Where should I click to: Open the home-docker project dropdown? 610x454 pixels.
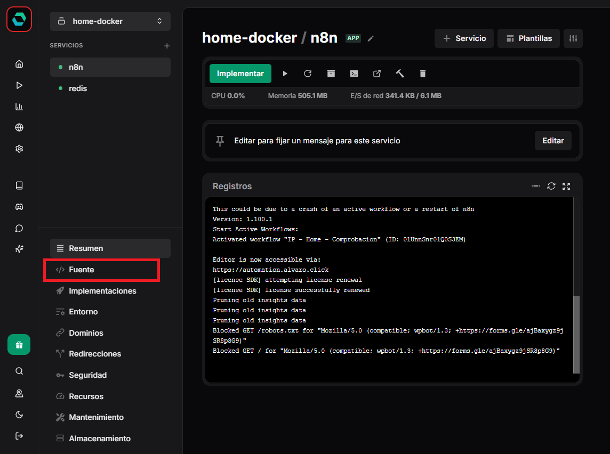110,21
